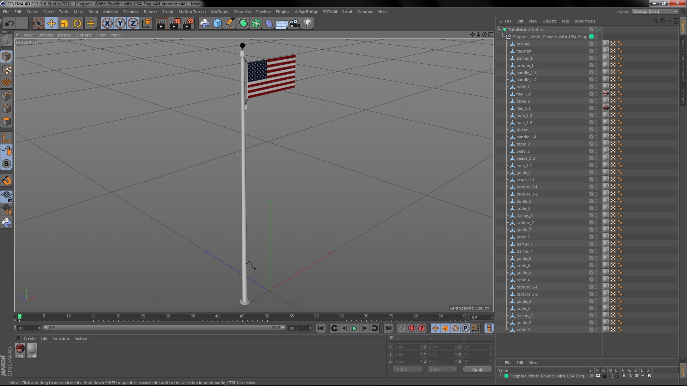Play the animation forward
The height and width of the screenshot is (386, 687).
point(354,328)
